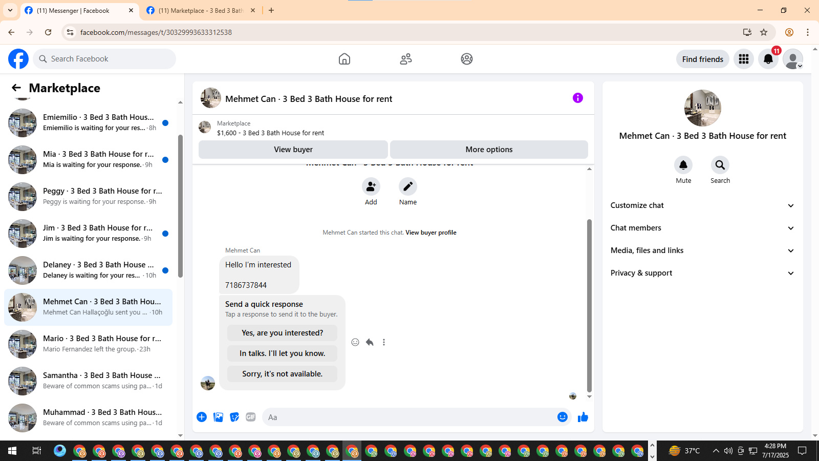819x461 pixels.
Task: Open the tab search dropdown arrow
Action: [10, 10]
